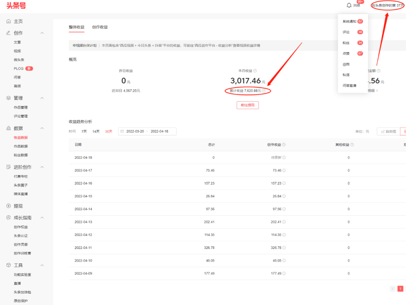Collapse the 创作 sidebar section

click(41, 33)
